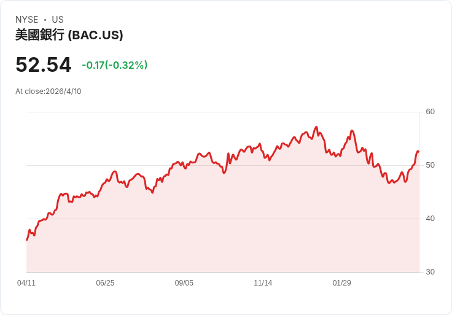The width and height of the screenshot is (452, 315).
Task: Click the 美國銀行 stock name
Action: coord(39,35)
